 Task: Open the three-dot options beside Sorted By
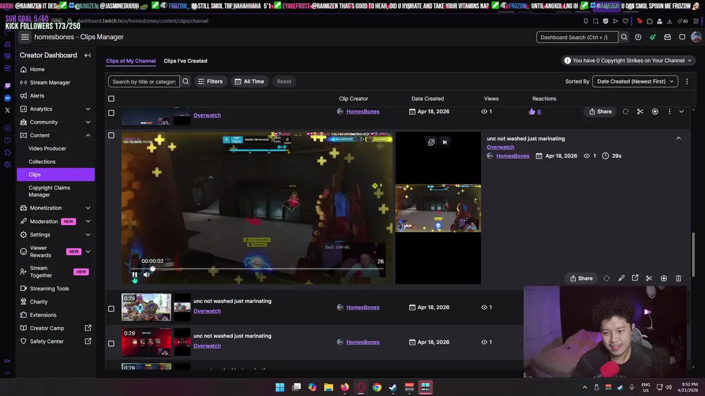tap(687, 81)
